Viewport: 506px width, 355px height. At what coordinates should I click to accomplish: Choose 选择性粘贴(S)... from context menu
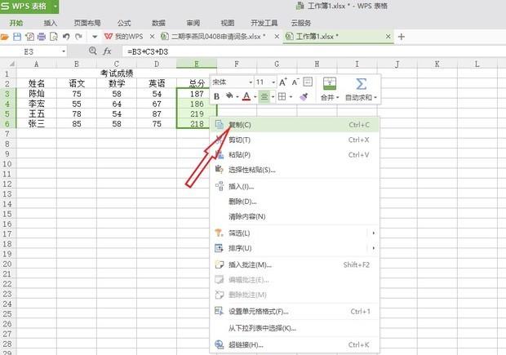pos(295,170)
